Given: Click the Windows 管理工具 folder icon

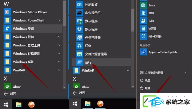Looking at the screenshot, I should pyautogui.click(x=7, y=45).
